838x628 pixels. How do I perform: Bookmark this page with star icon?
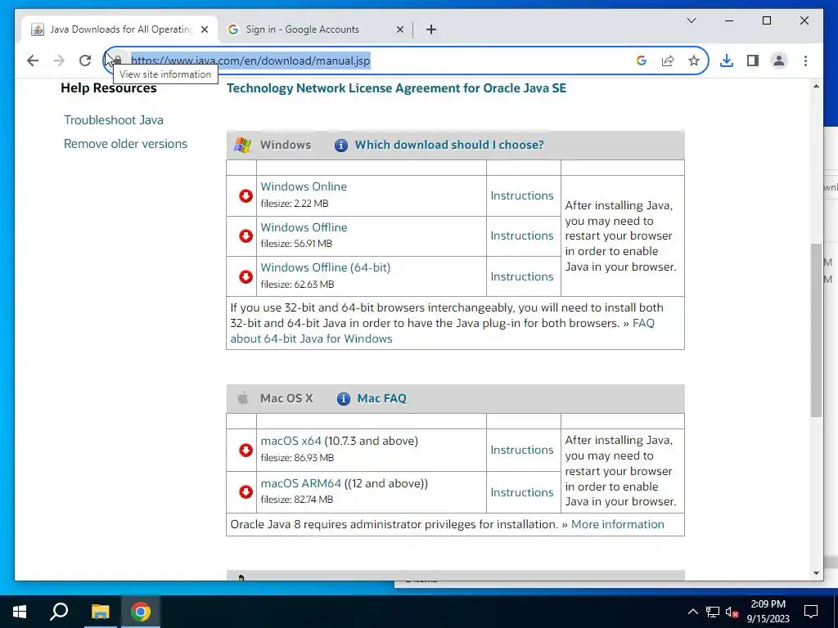(694, 61)
